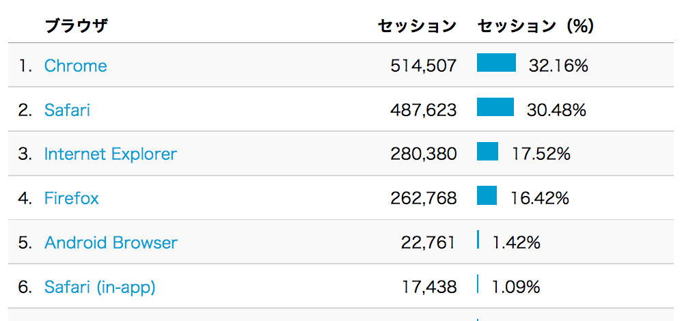Sort by the セッション (%) column header
This screenshot has height=321, width=682.
click(x=536, y=27)
